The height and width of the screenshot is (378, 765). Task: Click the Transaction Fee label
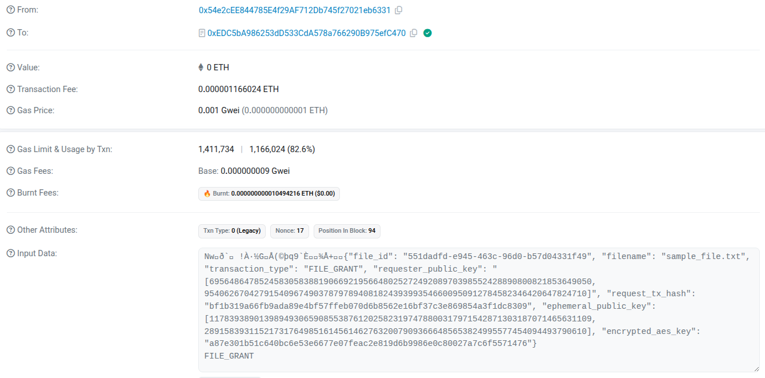point(47,89)
